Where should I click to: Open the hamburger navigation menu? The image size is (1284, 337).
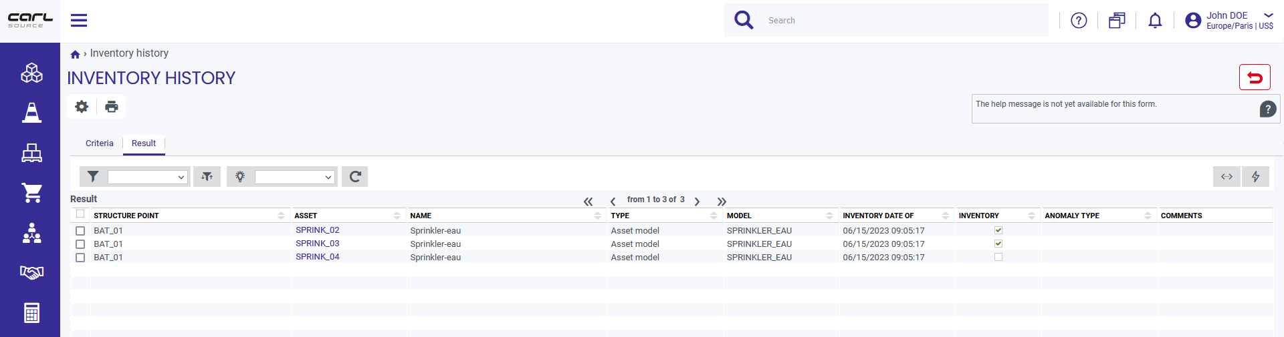79,21
